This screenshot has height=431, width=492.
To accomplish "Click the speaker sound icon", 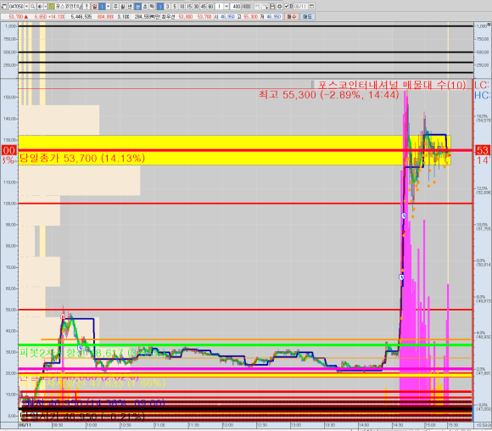I will 40,6.
